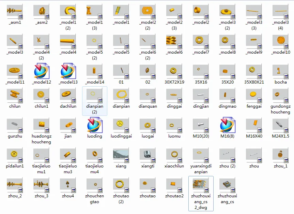This screenshot has width=294, height=214.
Task: Select the _asm1 file icon
Action: [15, 12]
